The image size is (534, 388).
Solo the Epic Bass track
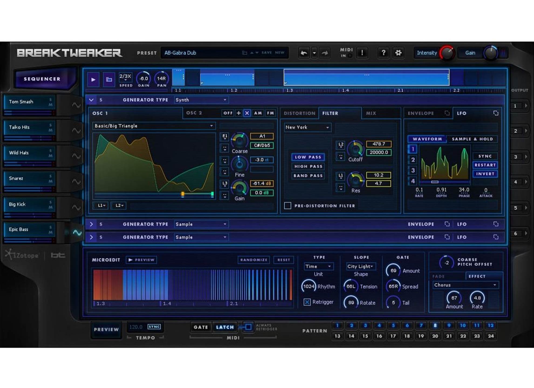50,227
